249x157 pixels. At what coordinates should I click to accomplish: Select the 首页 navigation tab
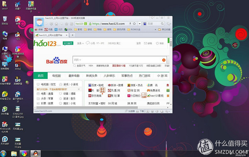(x=41, y=76)
